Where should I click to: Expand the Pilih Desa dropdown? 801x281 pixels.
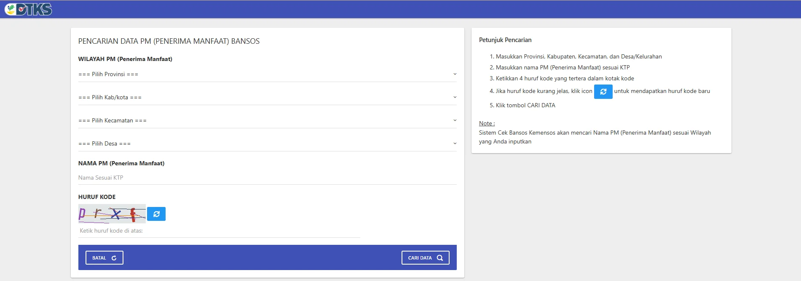267,144
